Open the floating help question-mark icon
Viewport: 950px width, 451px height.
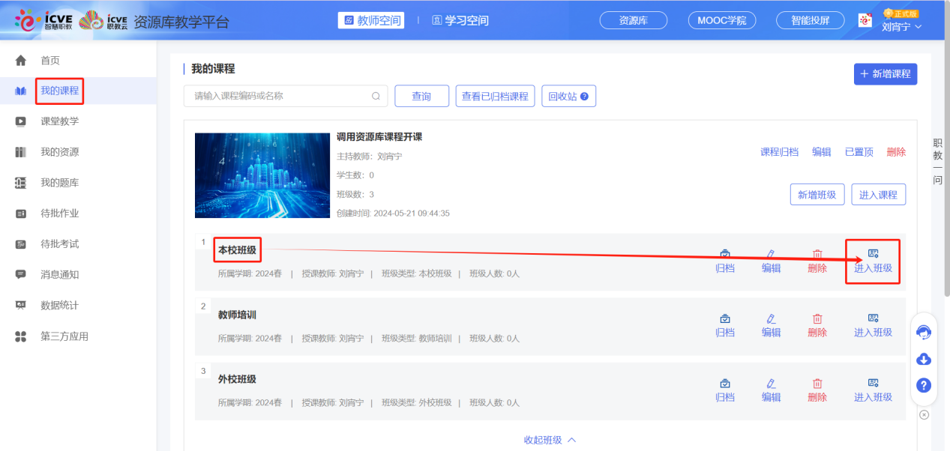923,385
